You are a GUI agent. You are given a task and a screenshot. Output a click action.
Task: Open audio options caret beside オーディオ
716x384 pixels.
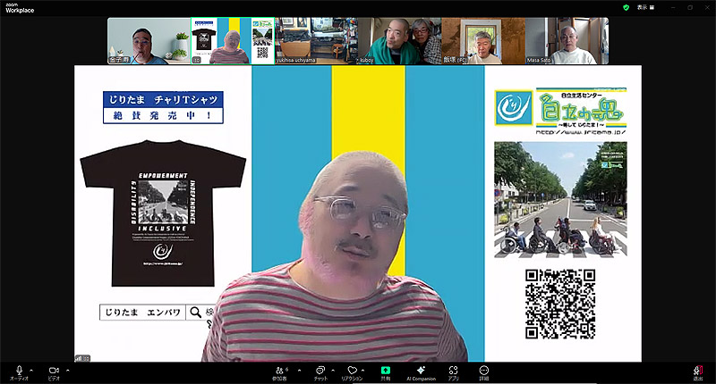[31, 369]
